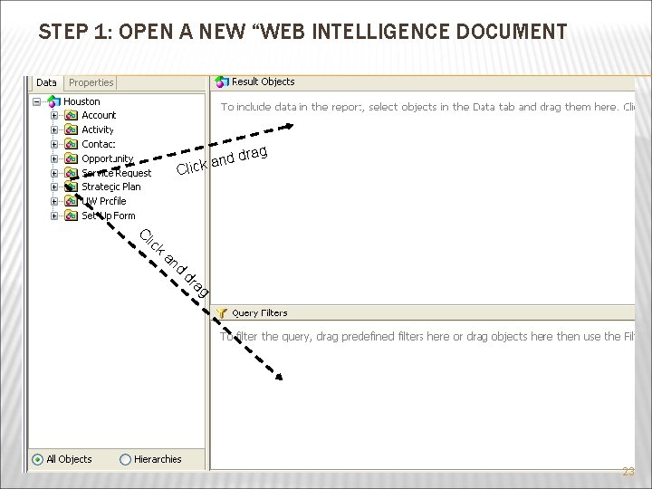Screen dimensions: 652x489
Task: Select the Account class folder icon
Action: (x=72, y=115)
